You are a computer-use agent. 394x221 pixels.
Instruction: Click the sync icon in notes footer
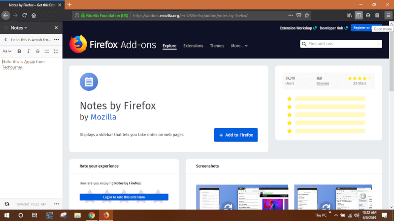tap(7, 204)
